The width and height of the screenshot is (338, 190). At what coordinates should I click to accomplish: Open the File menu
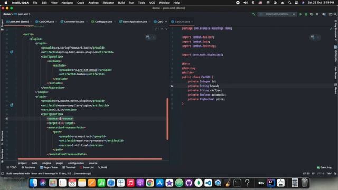pyautogui.click(x=35, y=3)
